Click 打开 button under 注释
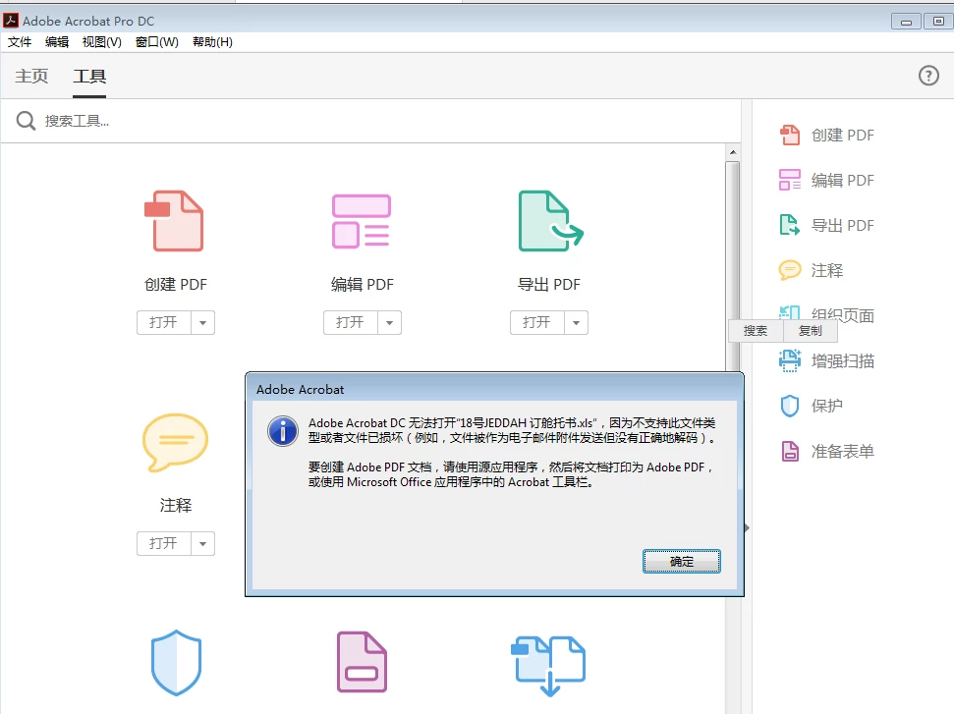 pyautogui.click(x=164, y=544)
